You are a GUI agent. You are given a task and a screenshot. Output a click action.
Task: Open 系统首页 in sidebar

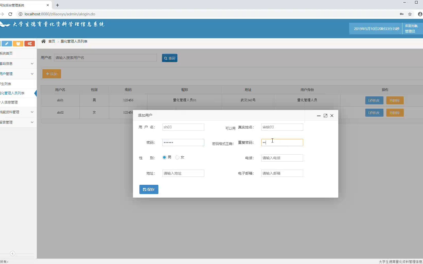pos(17,53)
